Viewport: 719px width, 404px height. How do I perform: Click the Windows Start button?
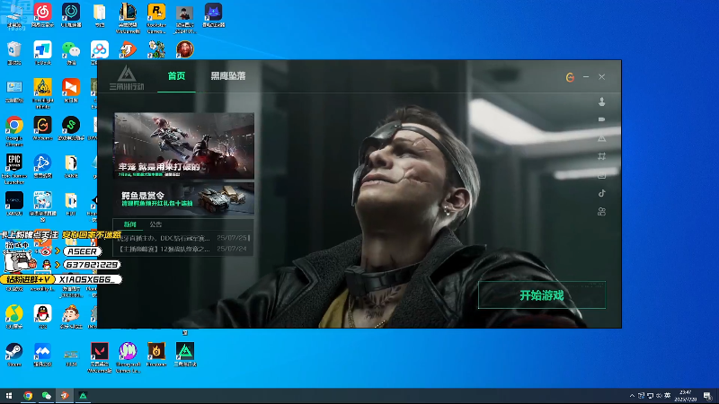coord(9,396)
